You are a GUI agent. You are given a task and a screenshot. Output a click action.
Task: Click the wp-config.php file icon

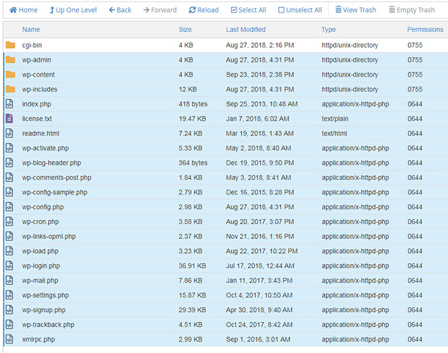(10, 207)
